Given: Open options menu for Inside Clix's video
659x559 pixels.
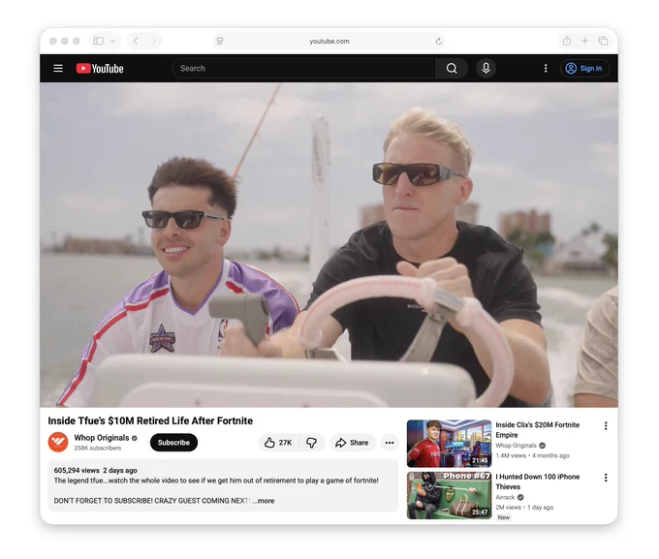Looking at the screenshot, I should coord(606,425).
